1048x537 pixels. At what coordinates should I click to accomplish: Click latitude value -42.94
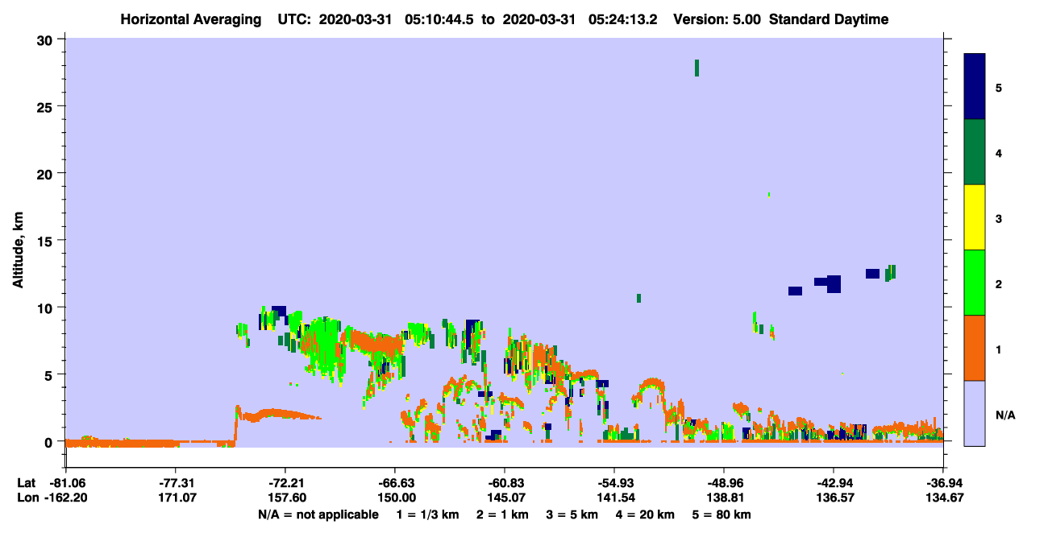[834, 483]
